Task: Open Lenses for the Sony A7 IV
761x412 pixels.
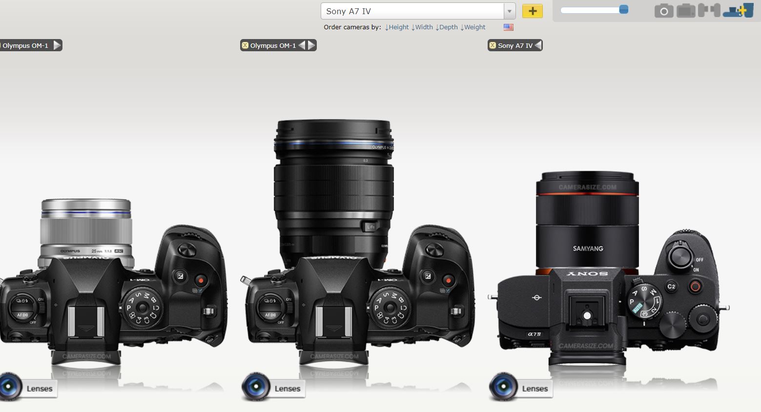Action: 521,388
